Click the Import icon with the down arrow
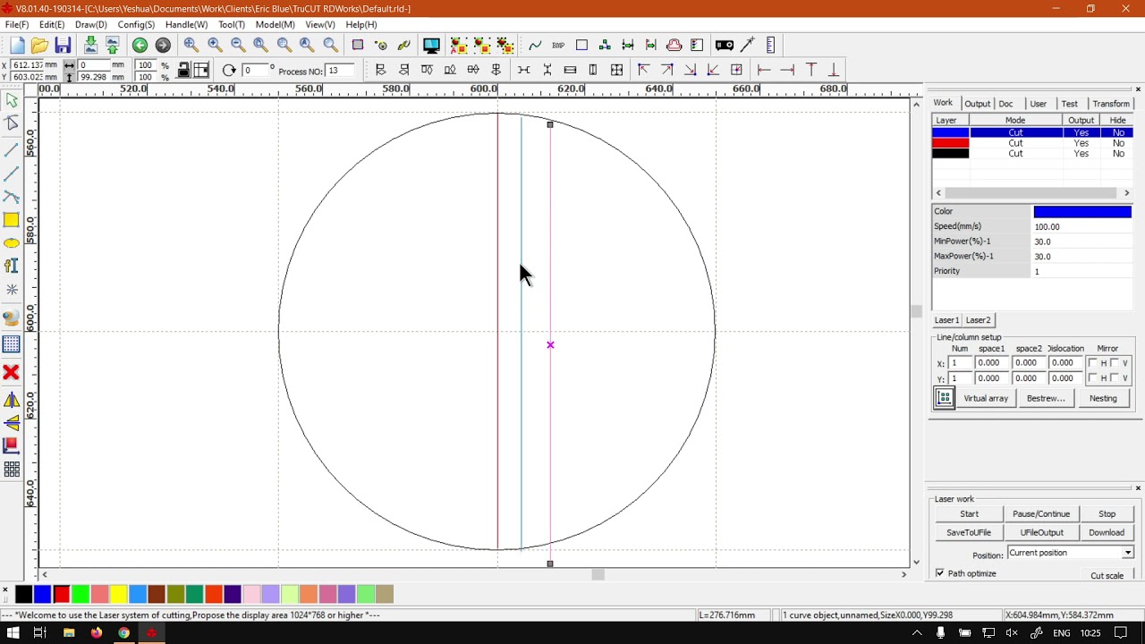The image size is (1145, 644). coord(90,46)
